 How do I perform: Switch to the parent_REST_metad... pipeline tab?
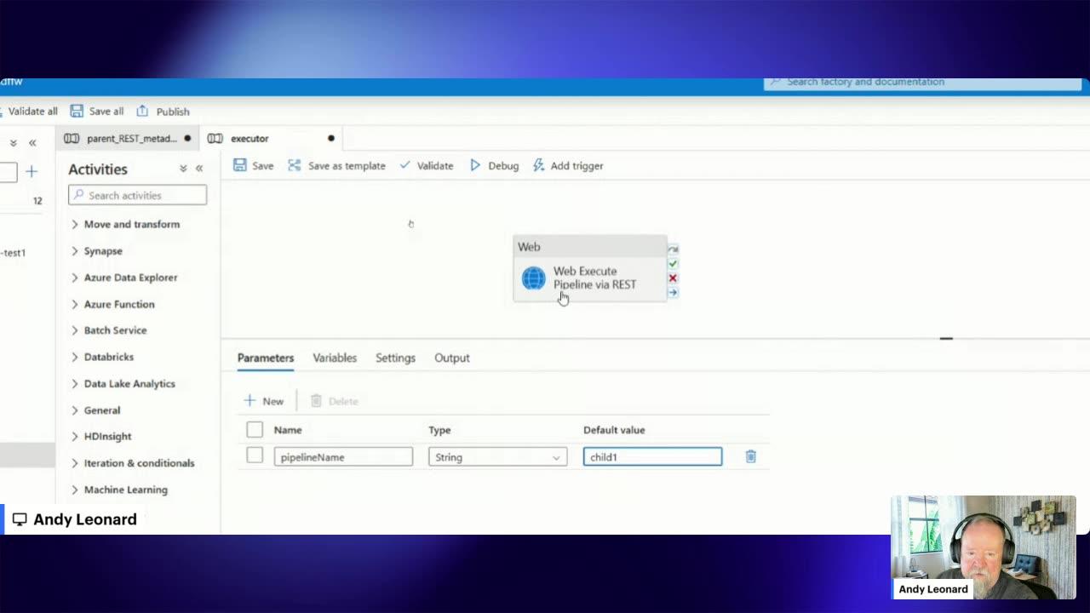coord(128,138)
